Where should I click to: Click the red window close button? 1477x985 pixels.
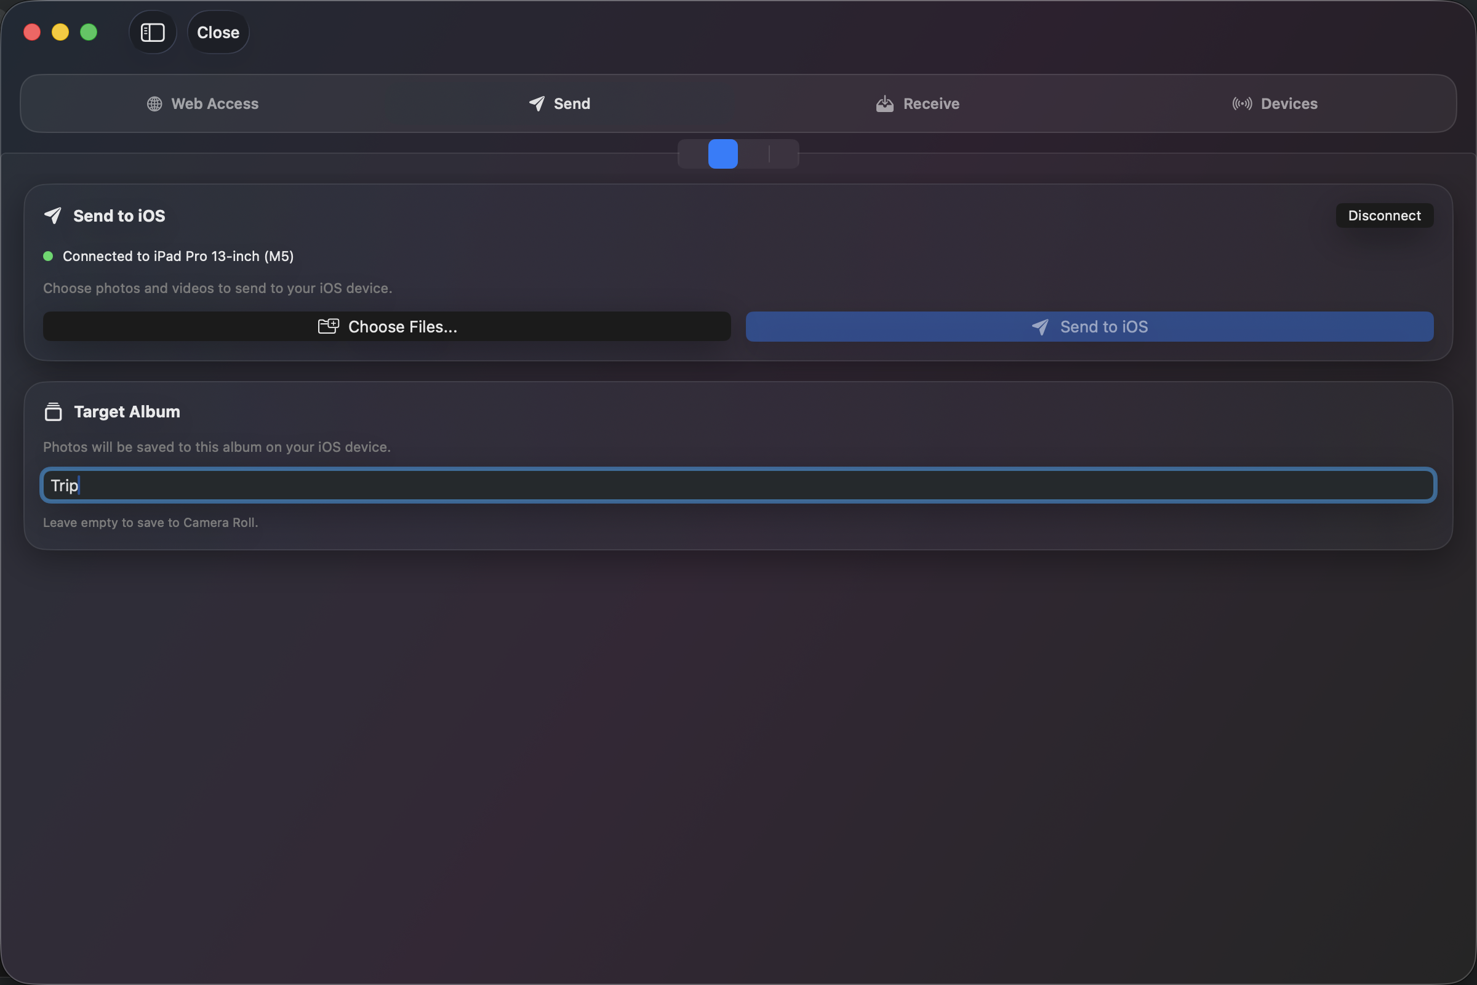[x=32, y=32]
